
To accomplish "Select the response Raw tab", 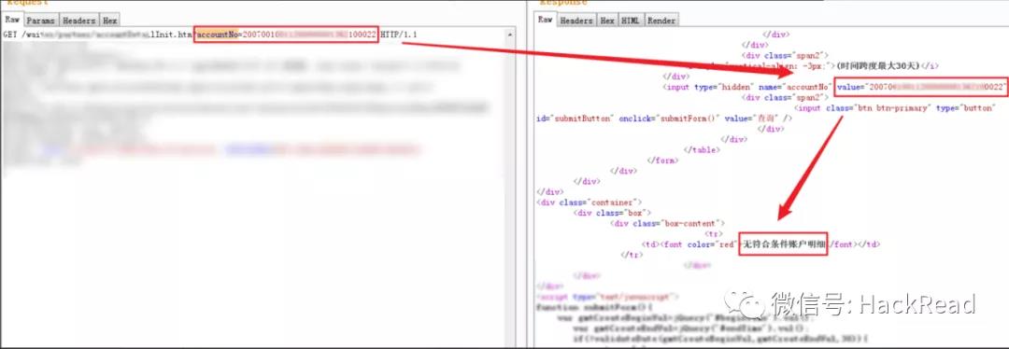I will [546, 20].
